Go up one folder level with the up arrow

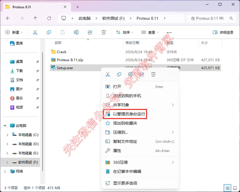tap(35, 18)
